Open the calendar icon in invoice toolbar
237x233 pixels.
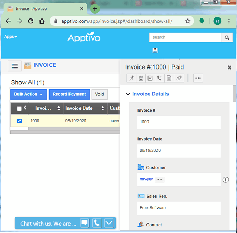click(x=141, y=78)
